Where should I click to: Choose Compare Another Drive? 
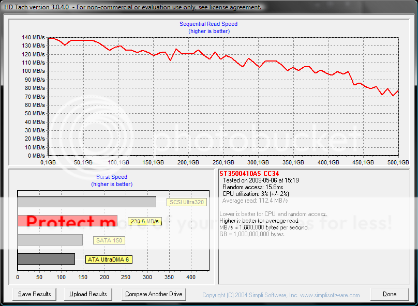tap(154, 294)
